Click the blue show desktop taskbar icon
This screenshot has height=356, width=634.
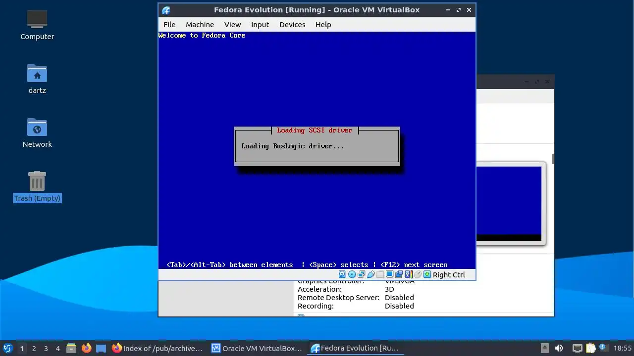click(101, 348)
